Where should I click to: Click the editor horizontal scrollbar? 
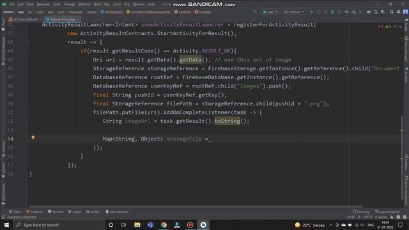point(196,206)
